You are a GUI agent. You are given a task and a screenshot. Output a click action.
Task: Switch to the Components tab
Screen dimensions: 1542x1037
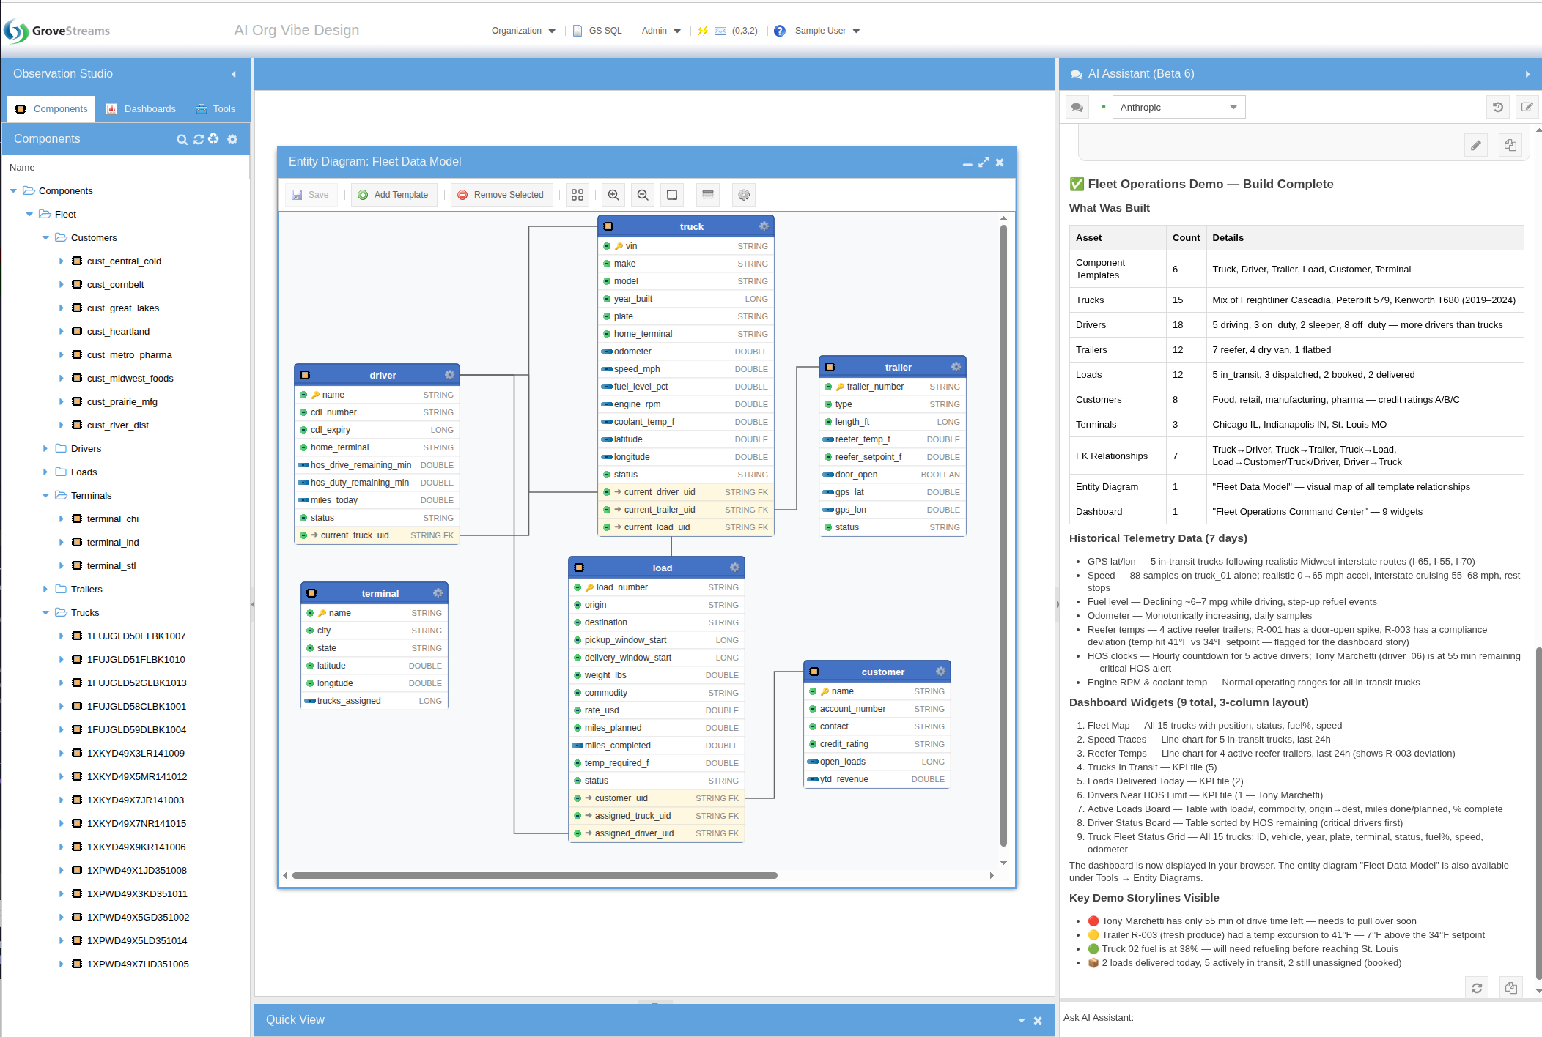pos(52,109)
